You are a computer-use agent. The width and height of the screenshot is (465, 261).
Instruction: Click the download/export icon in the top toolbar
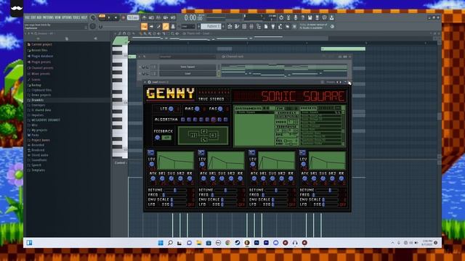pos(331,17)
